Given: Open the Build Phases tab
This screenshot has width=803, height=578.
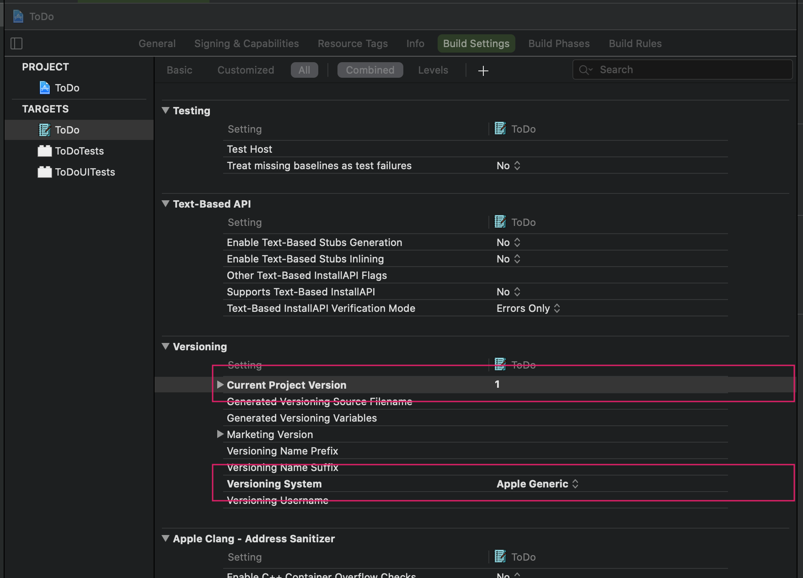Looking at the screenshot, I should pos(559,43).
